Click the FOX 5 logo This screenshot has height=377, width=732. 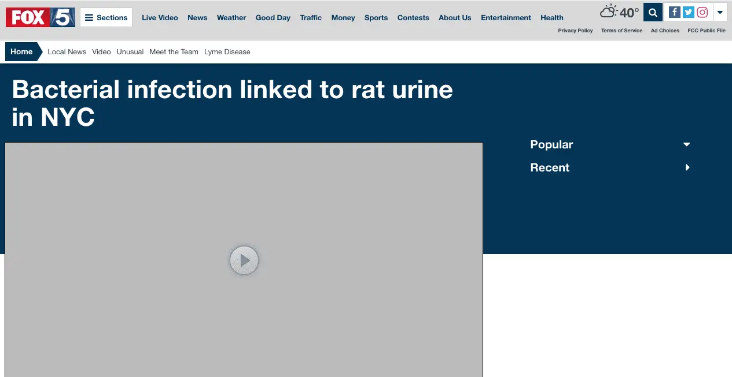tap(41, 17)
